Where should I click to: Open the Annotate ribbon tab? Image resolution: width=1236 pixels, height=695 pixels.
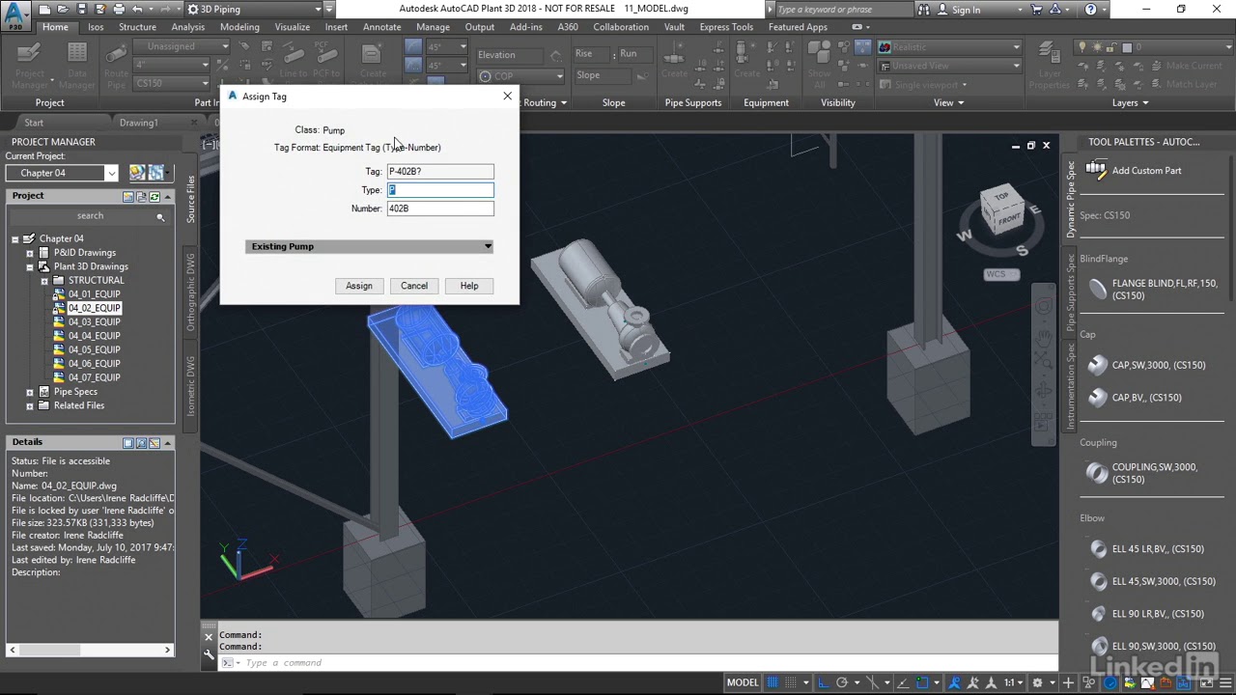click(381, 27)
